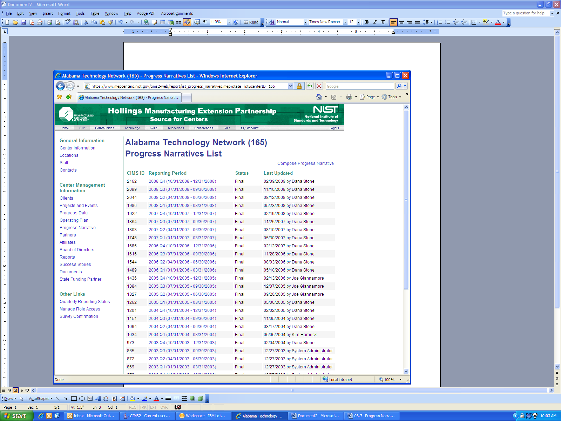
Task: Toggle Show/Hide paragraph marks
Action: pos(205,22)
